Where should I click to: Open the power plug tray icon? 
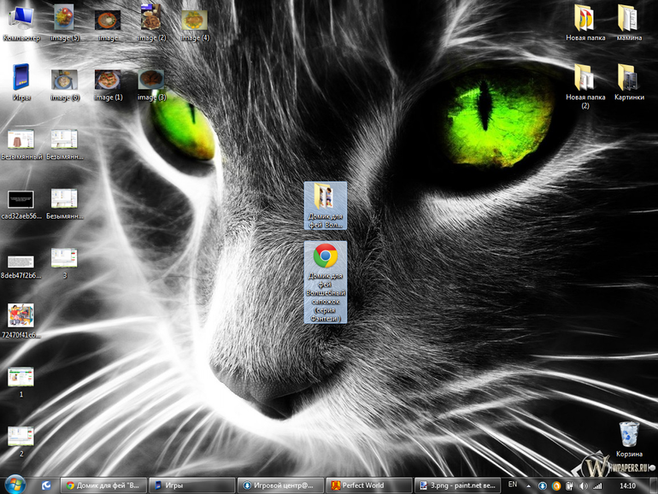coord(569,486)
